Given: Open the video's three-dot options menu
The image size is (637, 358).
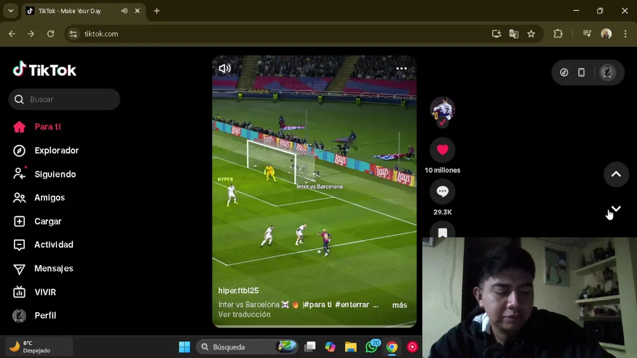Looking at the screenshot, I should pyautogui.click(x=401, y=69).
